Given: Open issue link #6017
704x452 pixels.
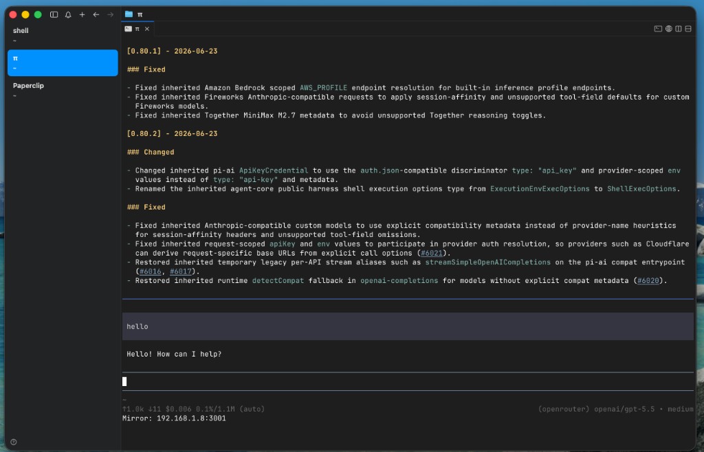Looking at the screenshot, I should [x=181, y=272].
